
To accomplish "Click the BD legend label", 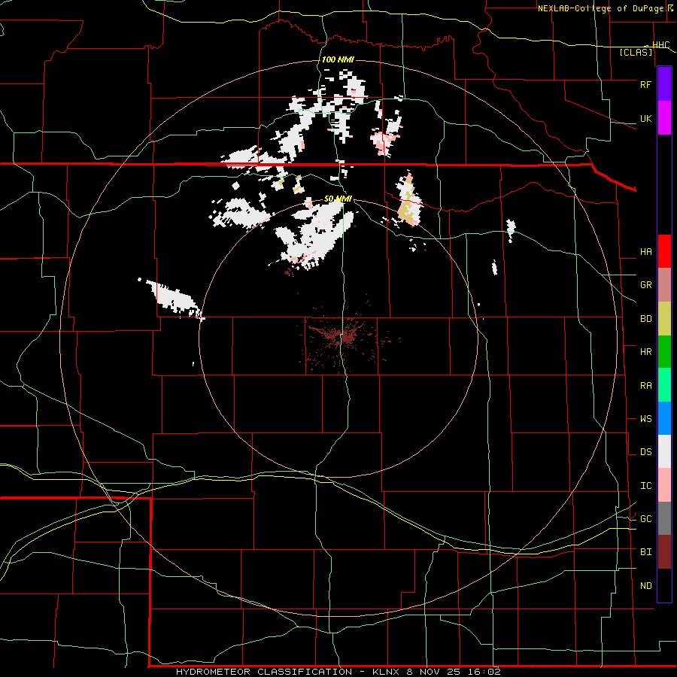I will click(x=645, y=319).
